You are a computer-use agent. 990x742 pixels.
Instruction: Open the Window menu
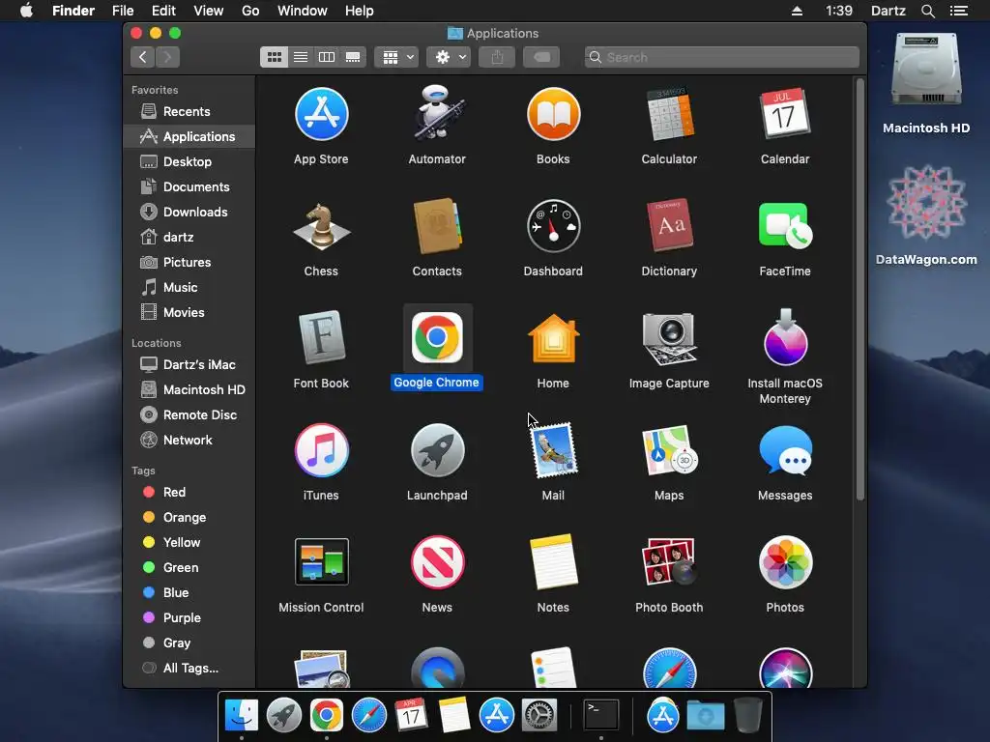click(303, 11)
